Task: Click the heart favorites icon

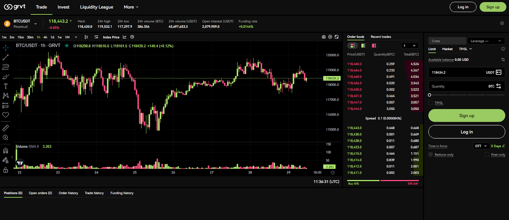Action: click(5, 115)
